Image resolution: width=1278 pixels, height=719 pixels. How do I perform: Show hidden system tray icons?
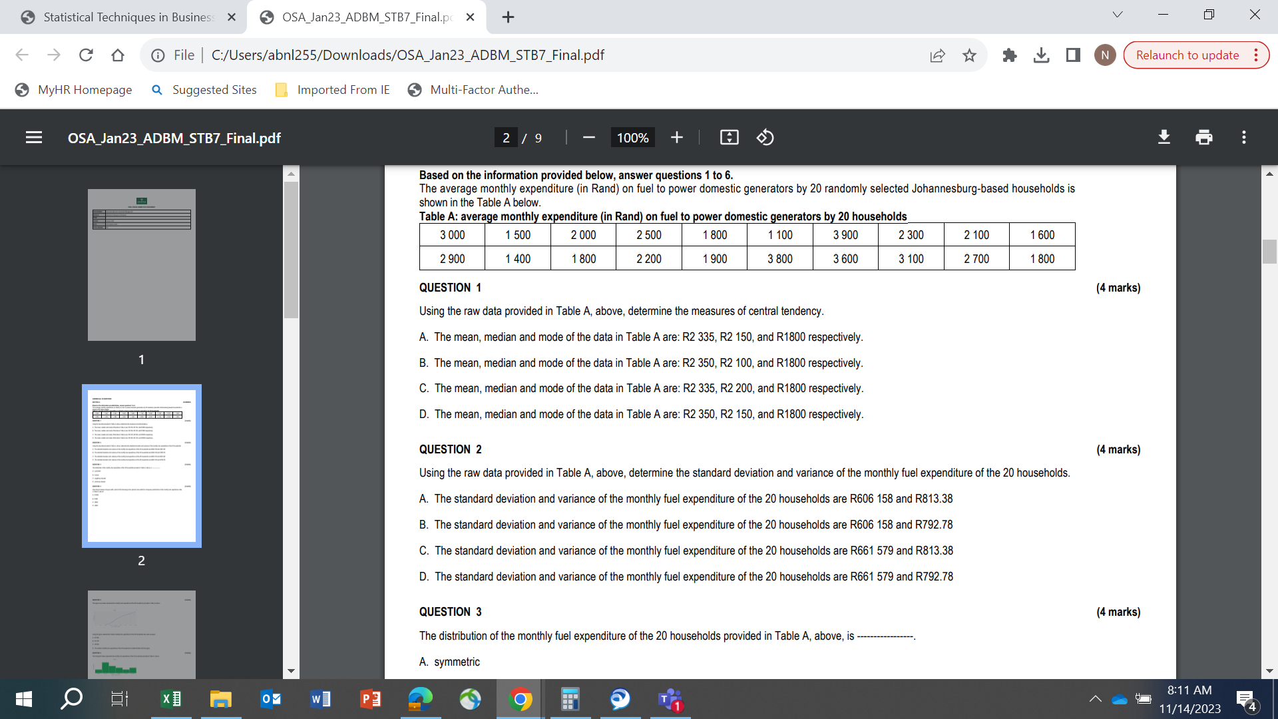click(1095, 699)
